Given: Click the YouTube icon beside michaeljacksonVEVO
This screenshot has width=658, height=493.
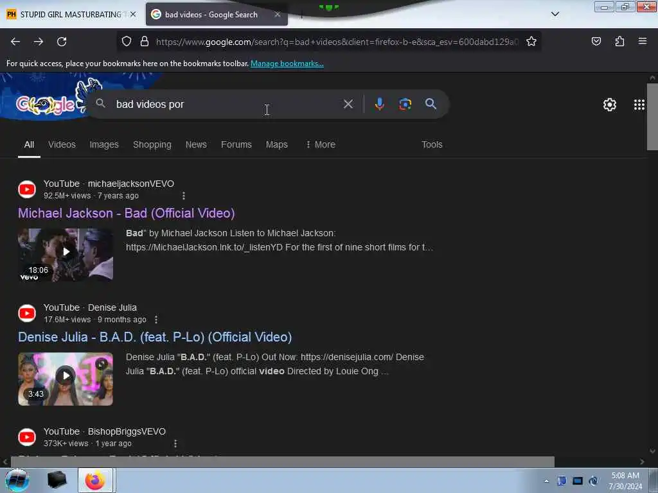Looking at the screenshot, I should [27, 189].
